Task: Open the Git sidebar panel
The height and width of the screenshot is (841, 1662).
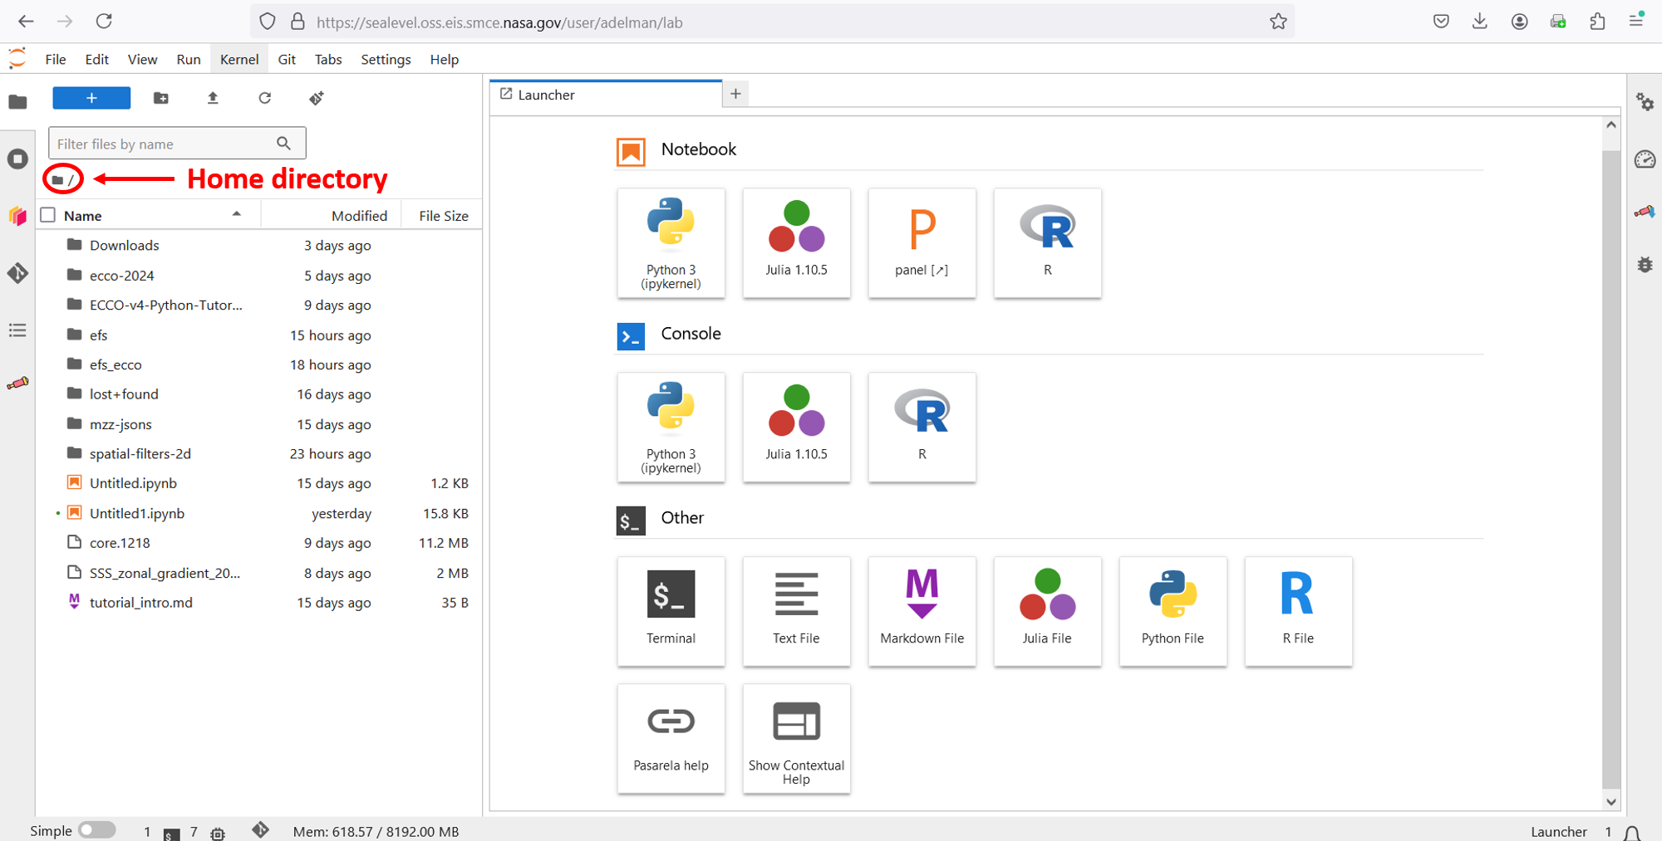Action: (17, 273)
